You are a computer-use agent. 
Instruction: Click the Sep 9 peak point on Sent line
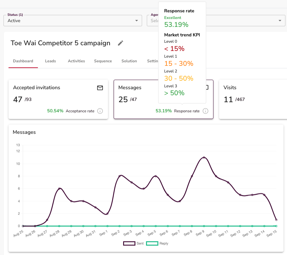click(x=204, y=157)
